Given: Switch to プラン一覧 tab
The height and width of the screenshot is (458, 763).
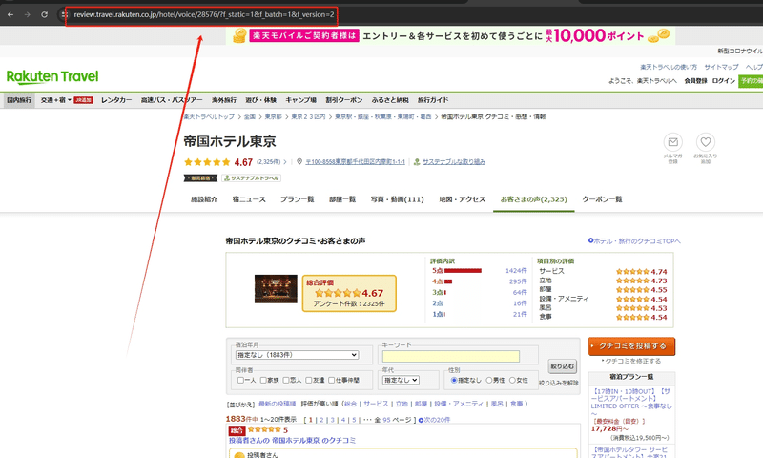Looking at the screenshot, I should point(298,199).
